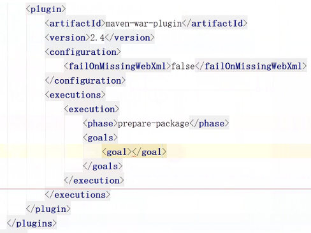Click the closing execution tag
Screen dimensions: 311x233
[94, 181]
